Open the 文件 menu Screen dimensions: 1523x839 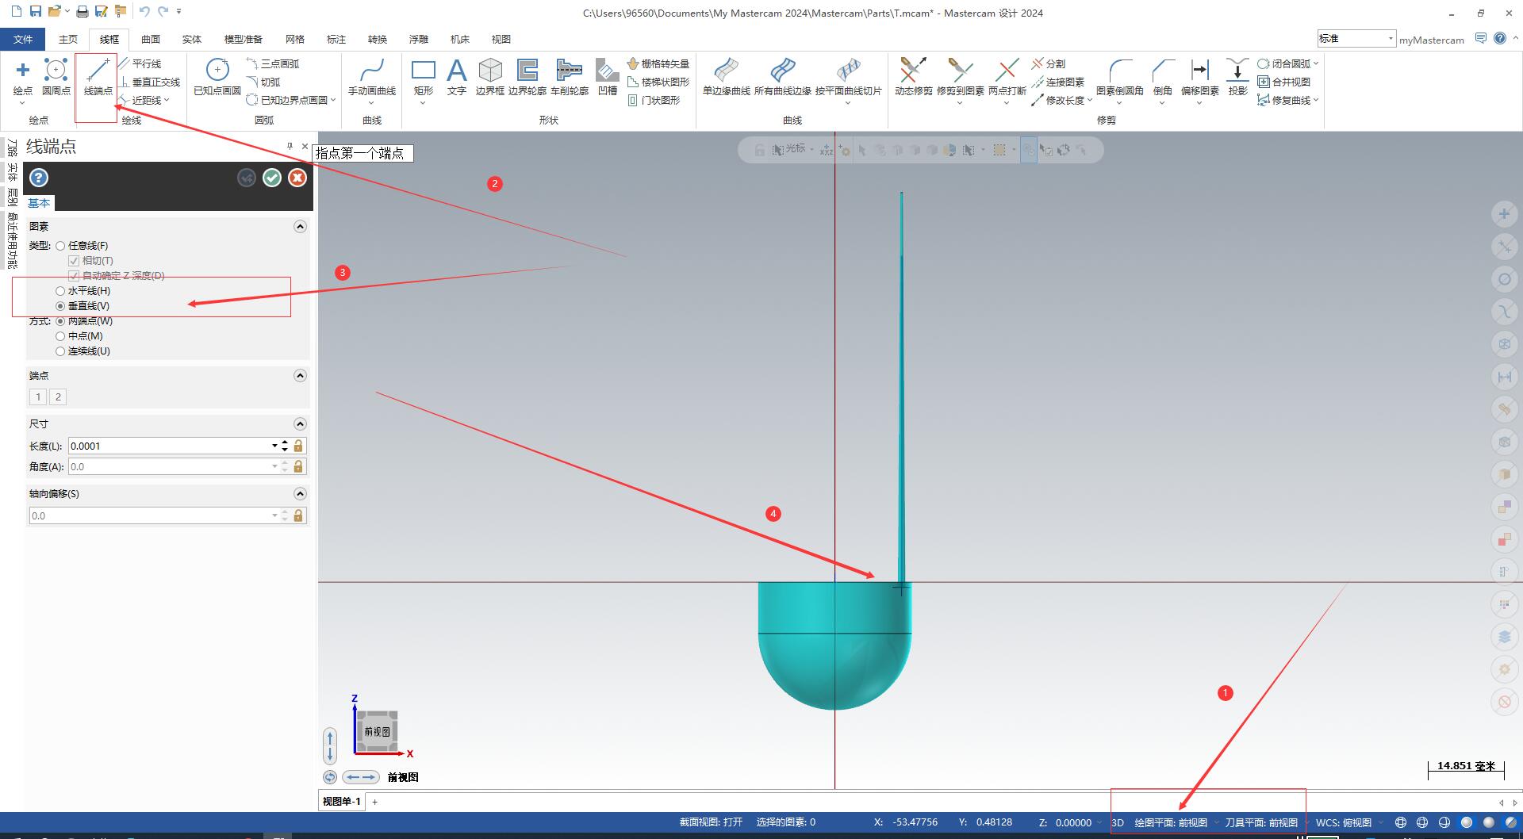[23, 39]
